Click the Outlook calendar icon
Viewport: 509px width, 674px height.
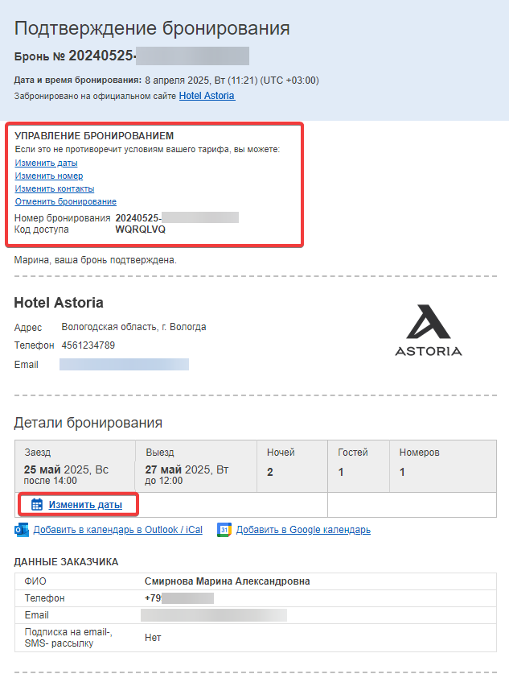click(x=22, y=530)
